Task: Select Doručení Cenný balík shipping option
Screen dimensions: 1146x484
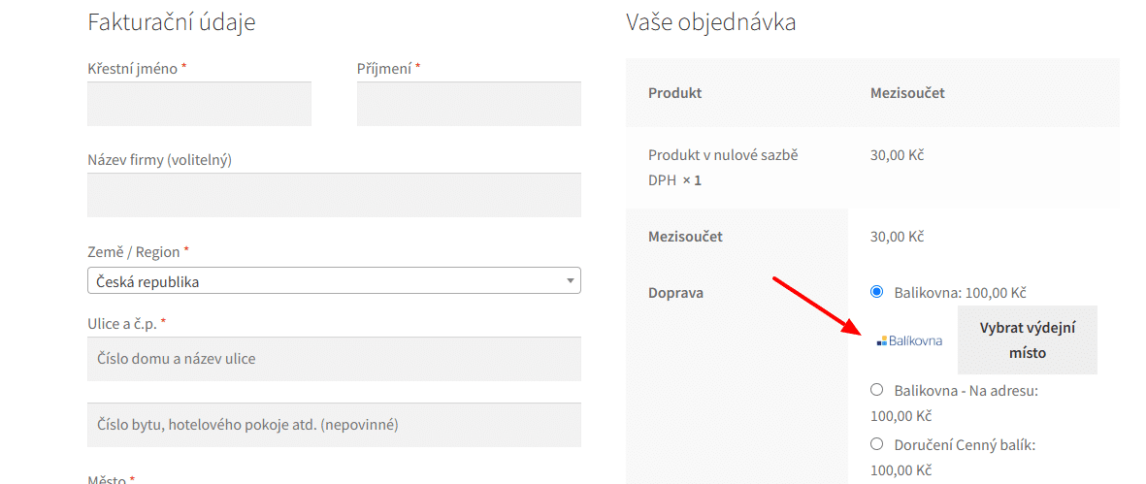Action: [x=876, y=444]
